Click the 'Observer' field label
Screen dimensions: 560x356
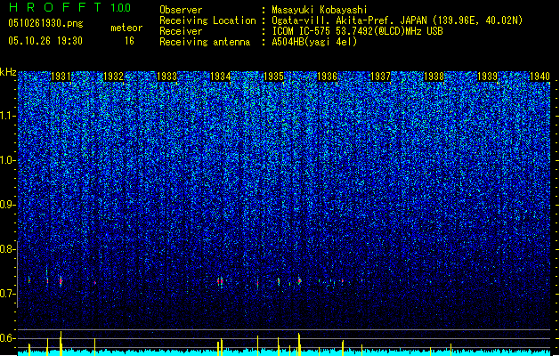click(x=181, y=10)
